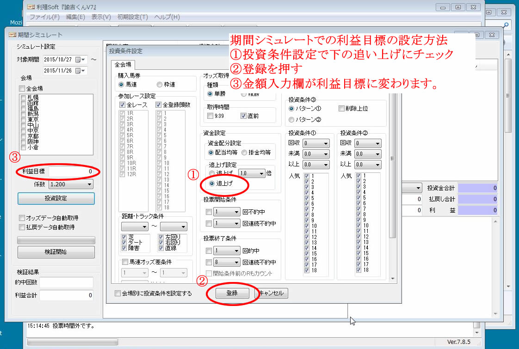Open the 初期設定(T) menu
Screen dimensions: 519x349
(133, 17)
